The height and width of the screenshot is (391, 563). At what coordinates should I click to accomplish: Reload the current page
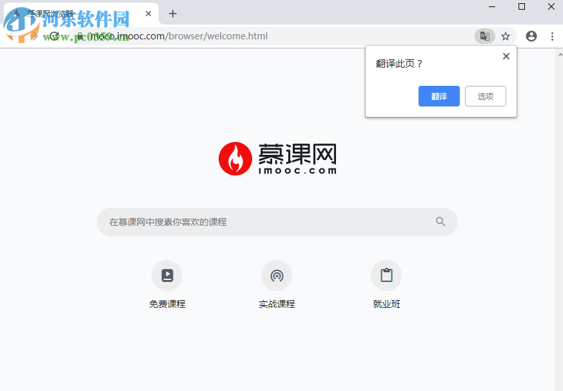pos(54,36)
